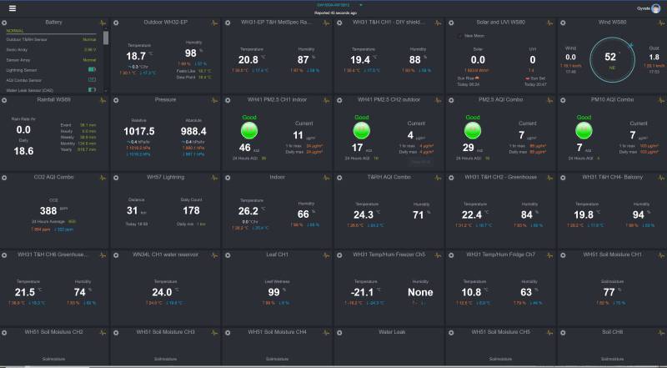Select freezer temperature value -21.1
This screenshot has width=667, height=368.
(363, 292)
